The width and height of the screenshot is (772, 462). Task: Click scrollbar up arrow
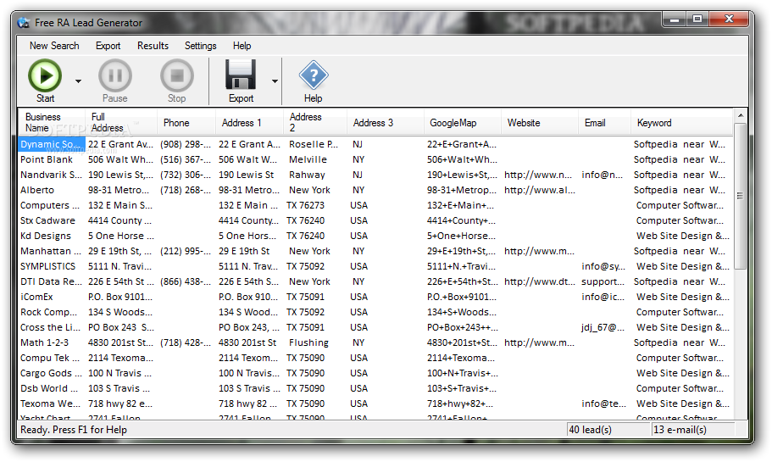740,116
